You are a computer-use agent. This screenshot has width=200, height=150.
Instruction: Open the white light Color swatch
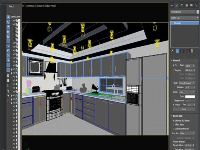pyautogui.click(x=190, y=96)
